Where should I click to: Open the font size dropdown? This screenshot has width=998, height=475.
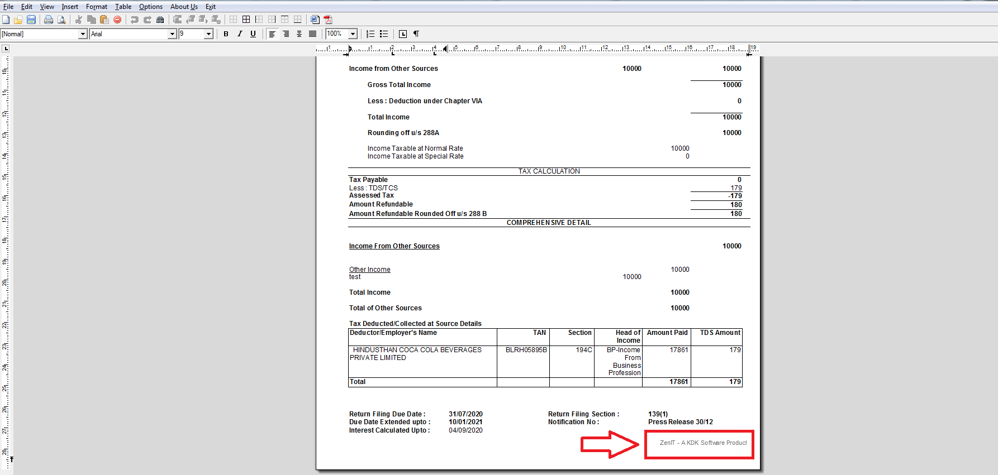point(208,34)
